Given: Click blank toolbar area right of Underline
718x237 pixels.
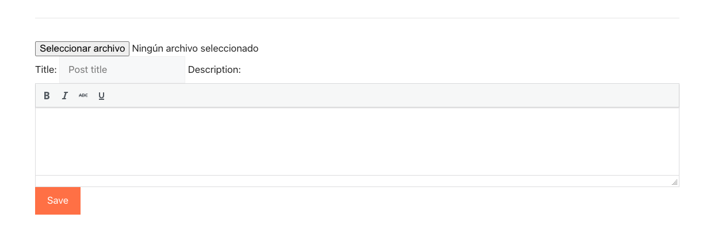Looking at the screenshot, I should click(x=391, y=96).
